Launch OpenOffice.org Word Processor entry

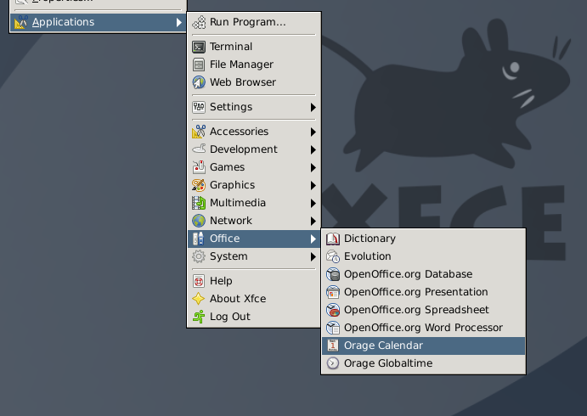(x=423, y=328)
